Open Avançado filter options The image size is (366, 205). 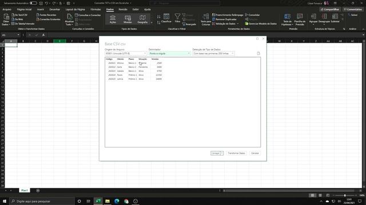189,24
